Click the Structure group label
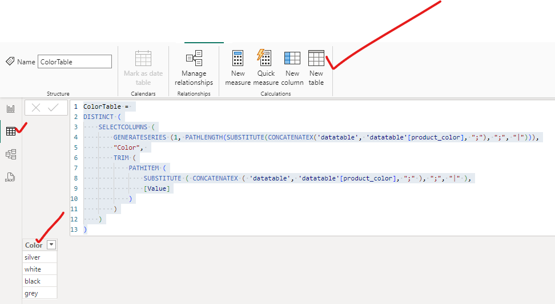This screenshot has width=555, height=304. 58,93
